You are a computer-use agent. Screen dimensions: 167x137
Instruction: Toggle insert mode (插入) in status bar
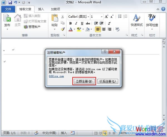click(x=64, y=133)
